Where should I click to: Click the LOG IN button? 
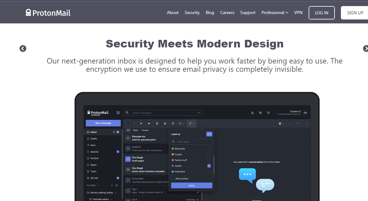(x=322, y=13)
